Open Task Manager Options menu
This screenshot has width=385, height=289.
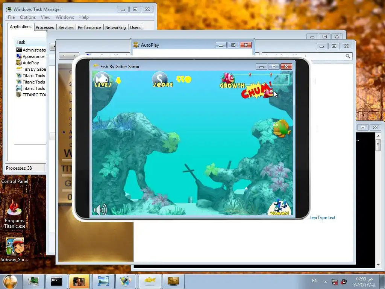click(28, 17)
